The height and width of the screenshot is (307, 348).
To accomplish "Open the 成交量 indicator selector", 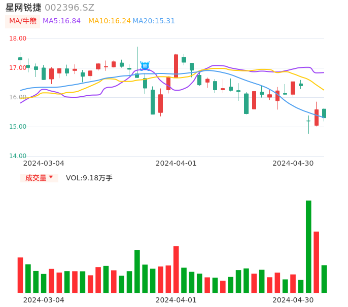I will (36, 178).
